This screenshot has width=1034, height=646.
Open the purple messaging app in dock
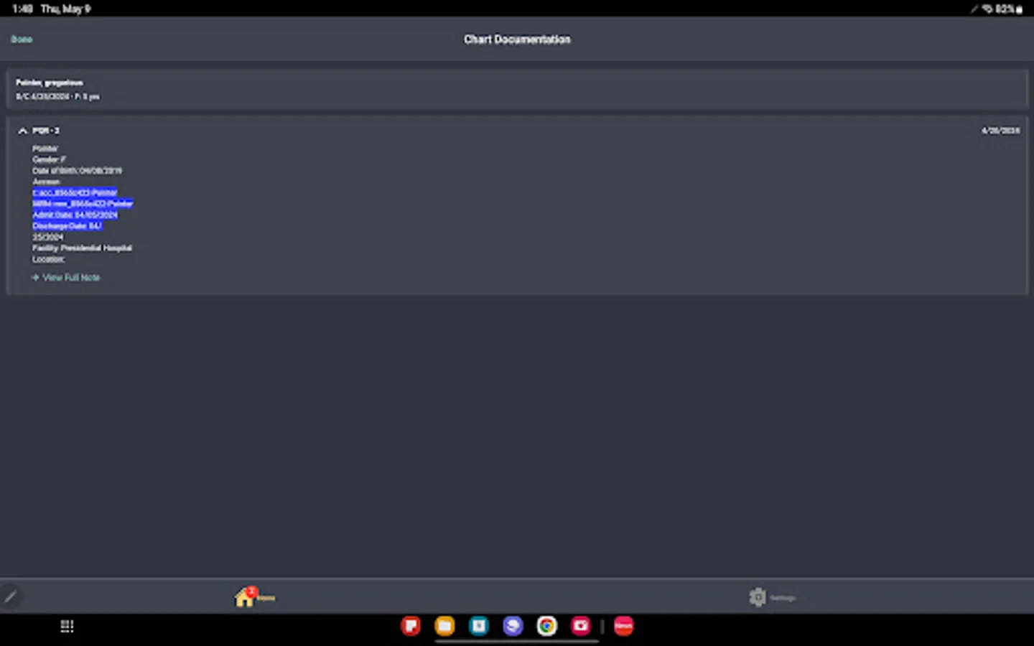click(x=513, y=626)
